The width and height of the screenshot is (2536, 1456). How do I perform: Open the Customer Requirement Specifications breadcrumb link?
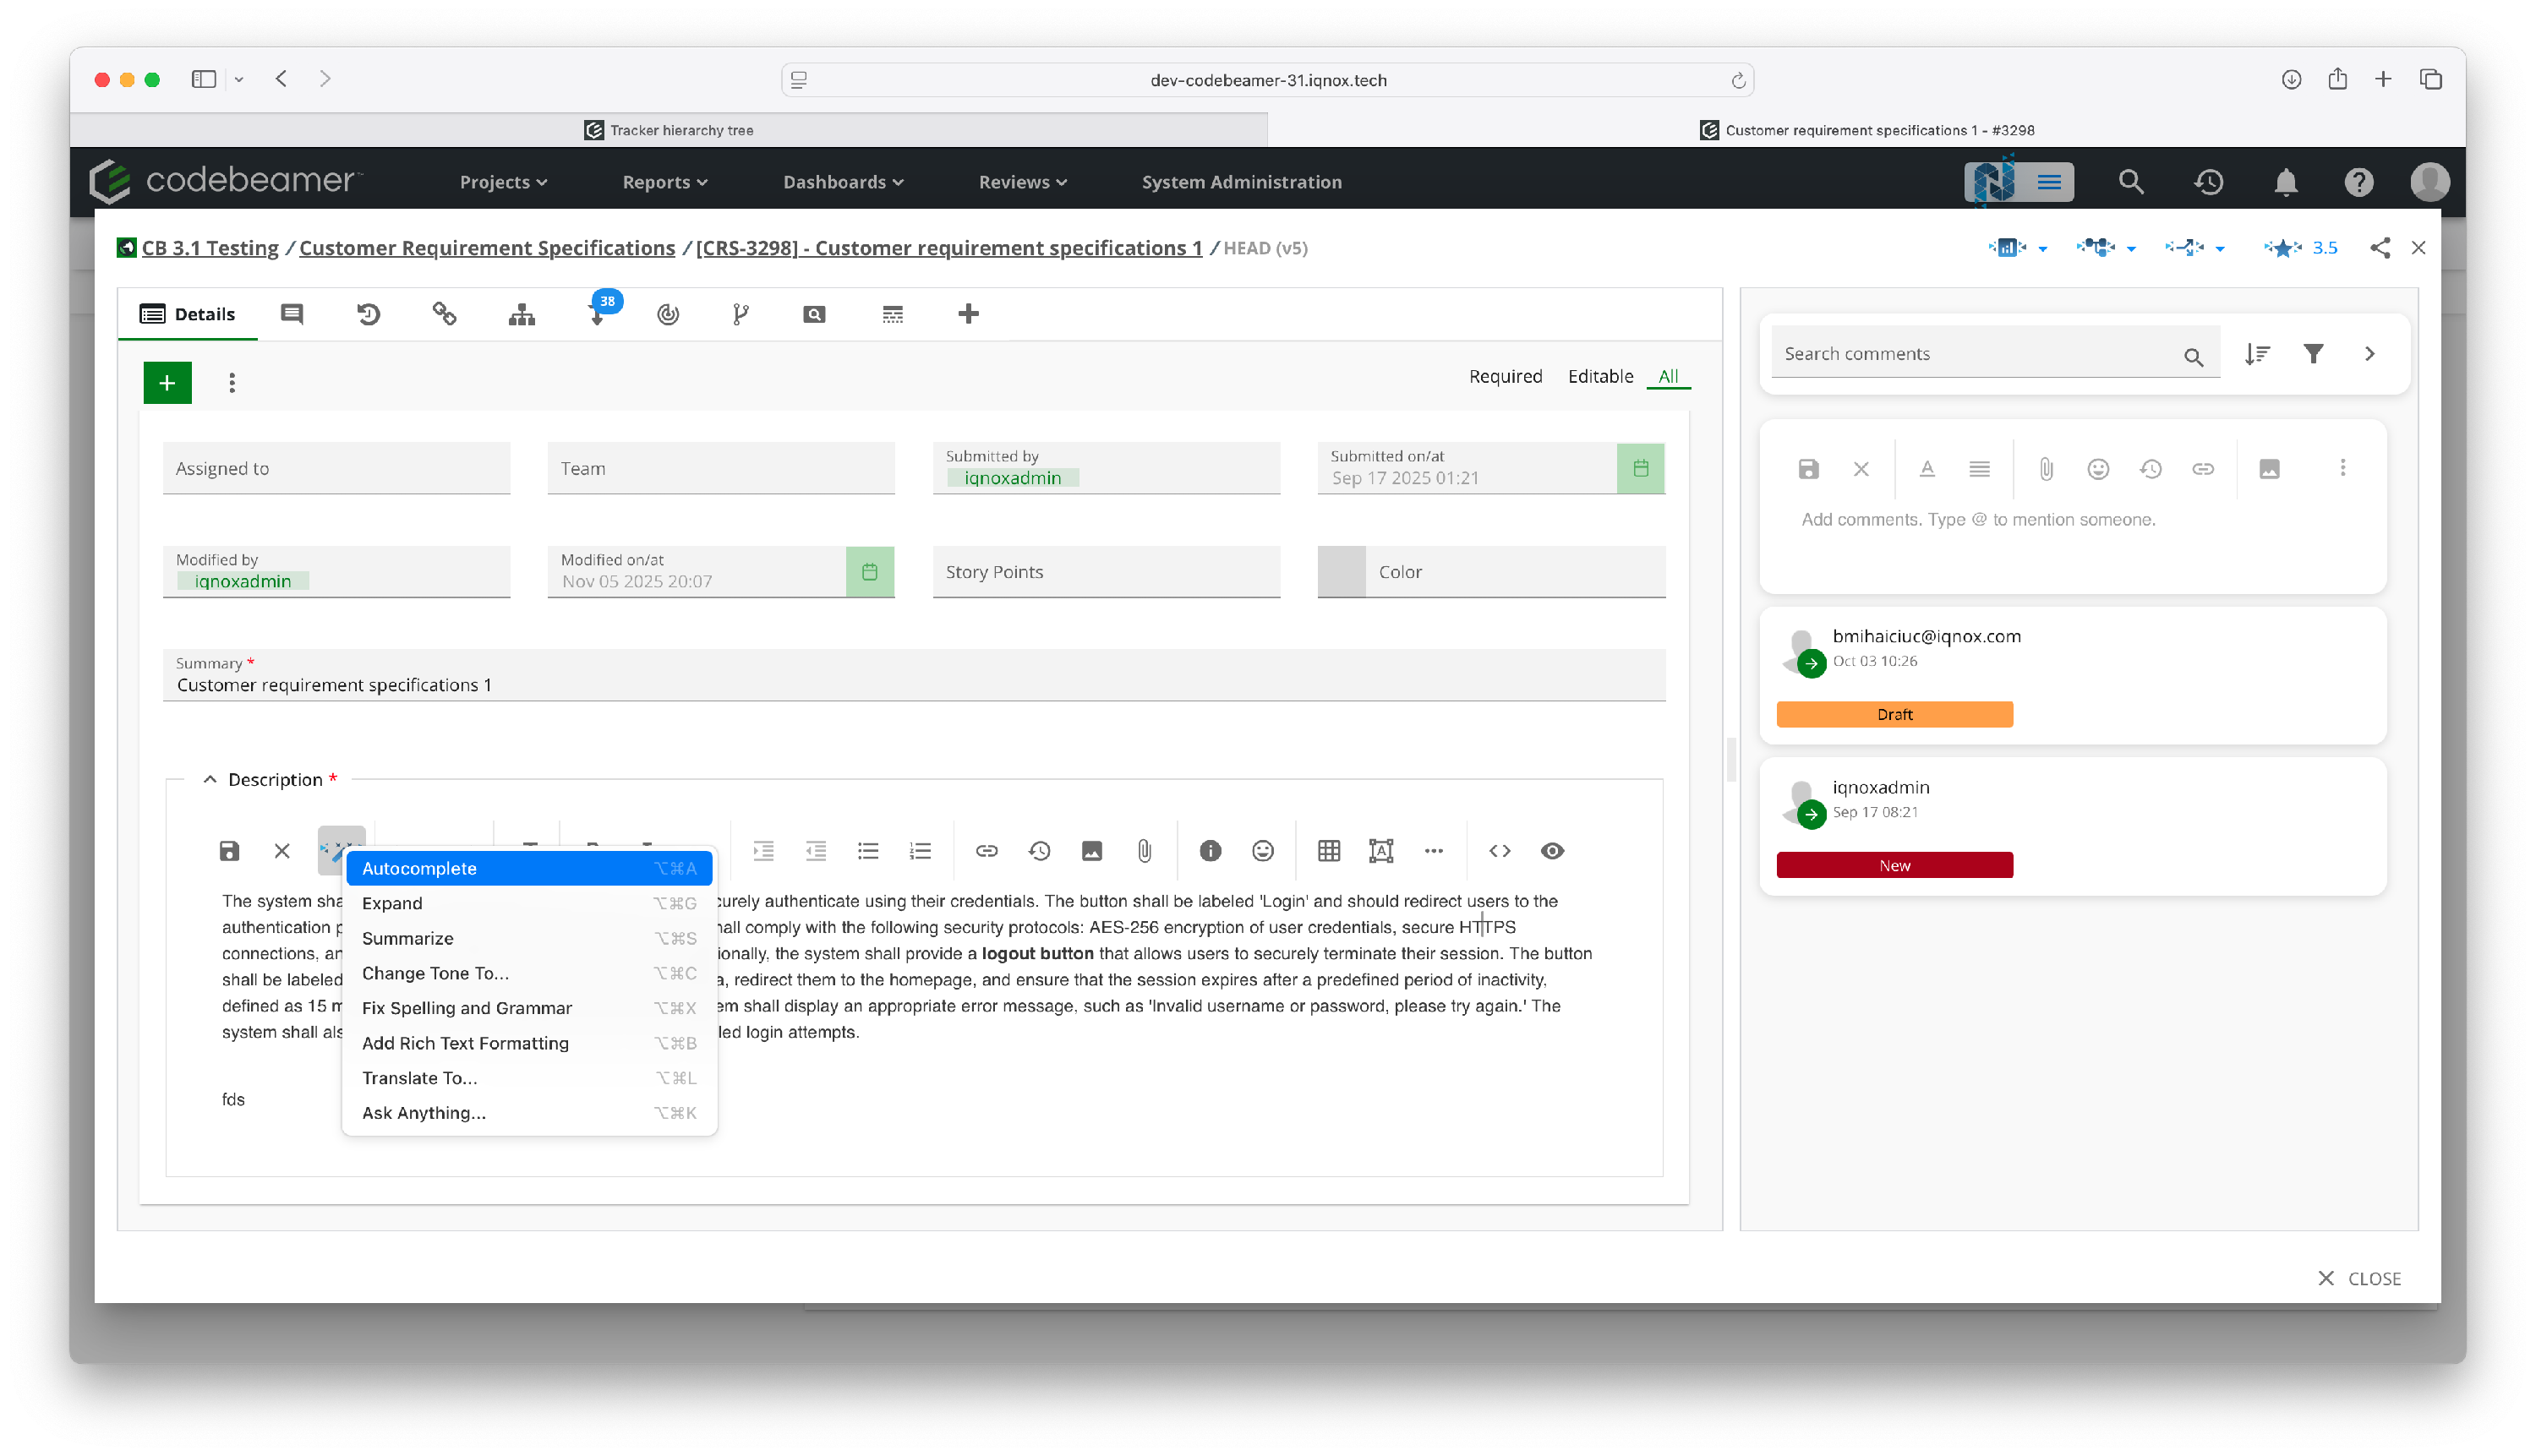[x=486, y=248]
